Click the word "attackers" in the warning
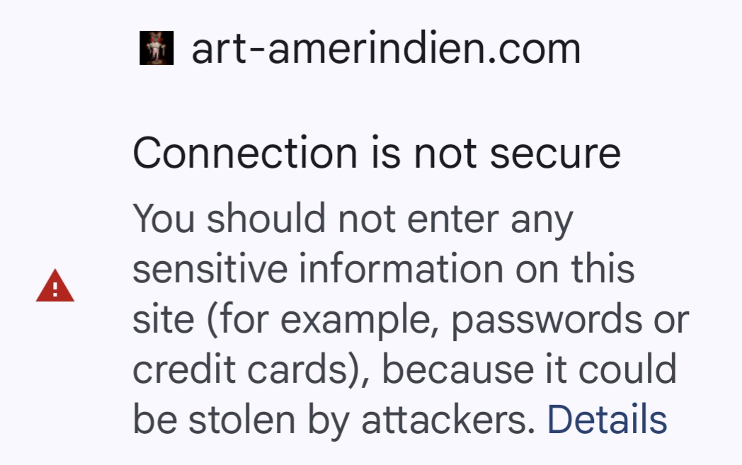The height and width of the screenshot is (465, 742). [x=445, y=420]
